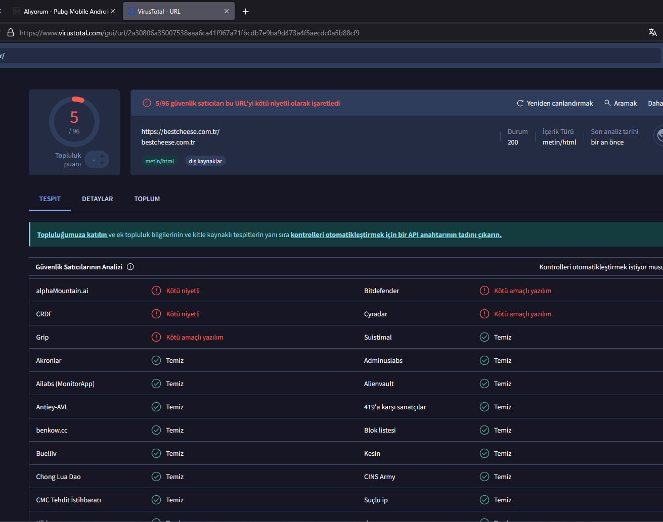Click Suistimal clean checkmark icon
Viewport: 663px width, 522px height.
(x=484, y=337)
